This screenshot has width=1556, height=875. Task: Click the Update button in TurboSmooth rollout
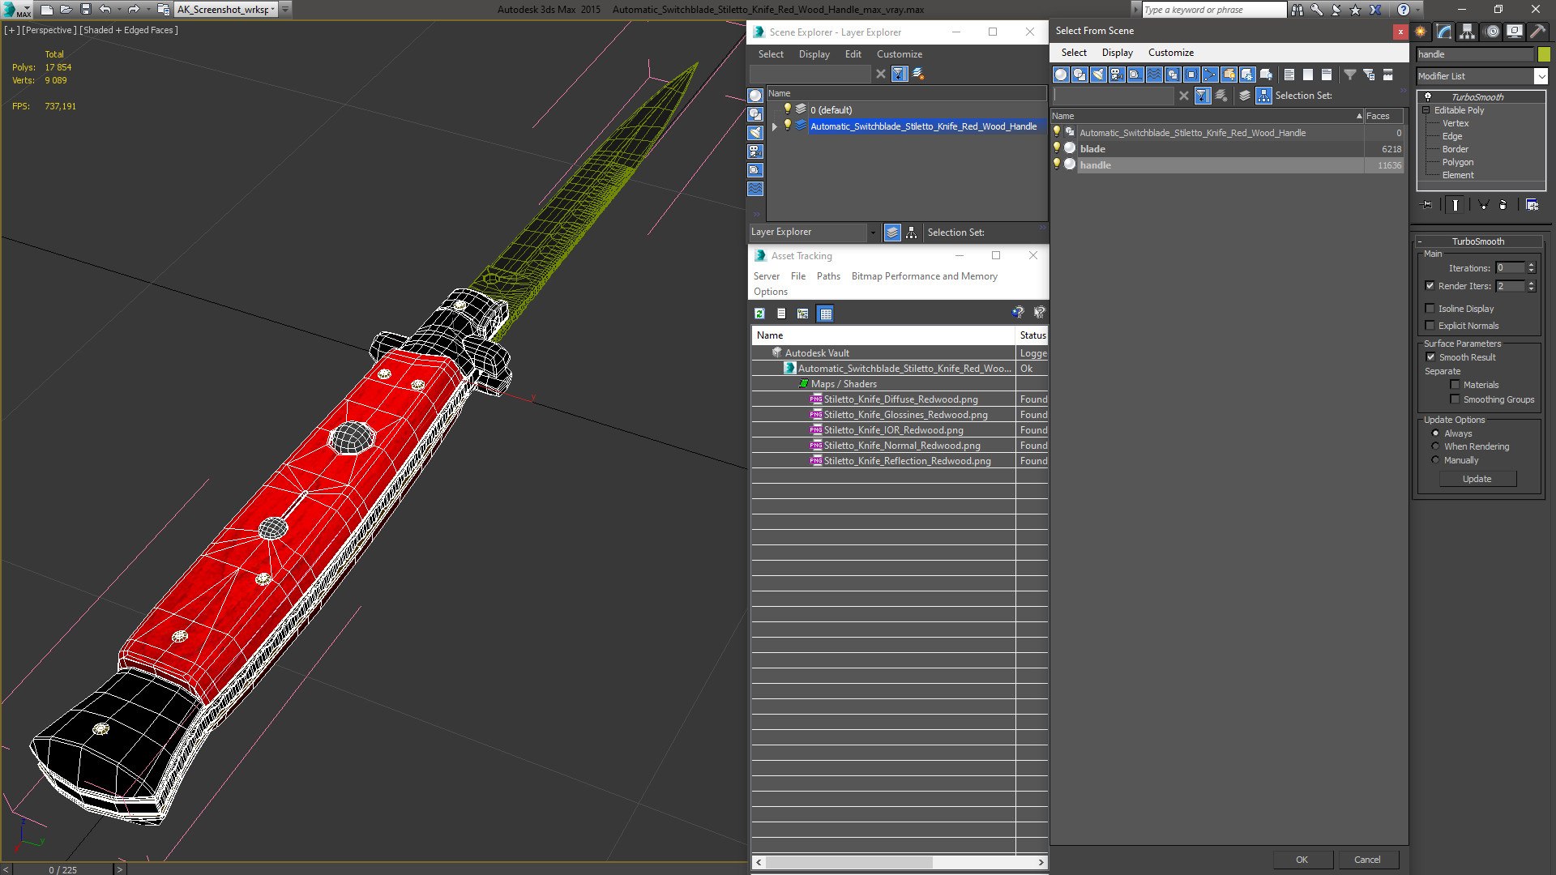[1477, 479]
